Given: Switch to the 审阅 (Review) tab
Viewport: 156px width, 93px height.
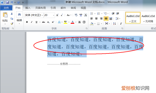Looking at the screenshot, I should (73, 8).
